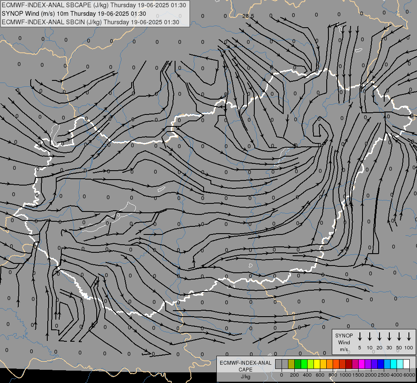Choose the pale cyan swatch right of 4000
The height and width of the screenshot is (383, 417).
click(x=400, y=364)
